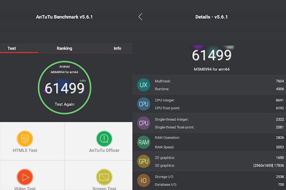Click the Single-thread float-point value 2081
286x190 pixels.
280,127
